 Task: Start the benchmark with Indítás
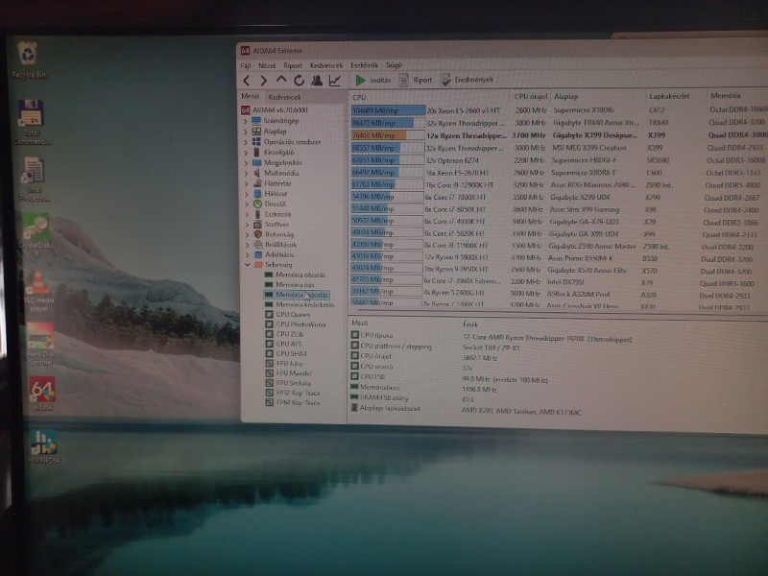373,80
